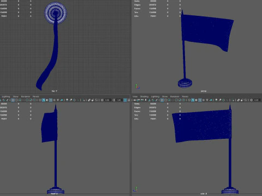Select Smooth Shade All in the front view toolbar
Image resolution: width=262 pixels, height=196 pixels.
44,100
